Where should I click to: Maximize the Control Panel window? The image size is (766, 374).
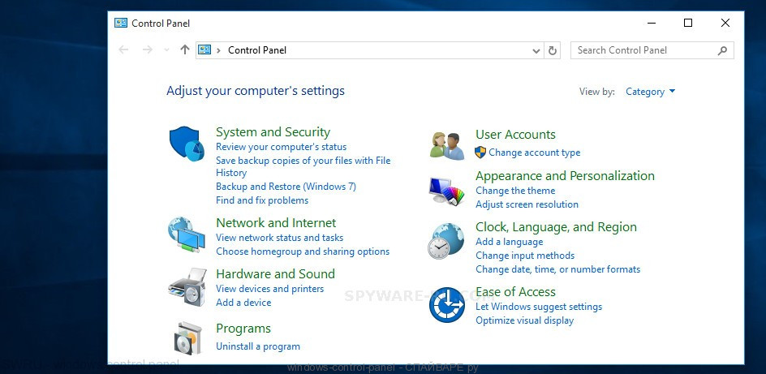pyautogui.click(x=688, y=23)
